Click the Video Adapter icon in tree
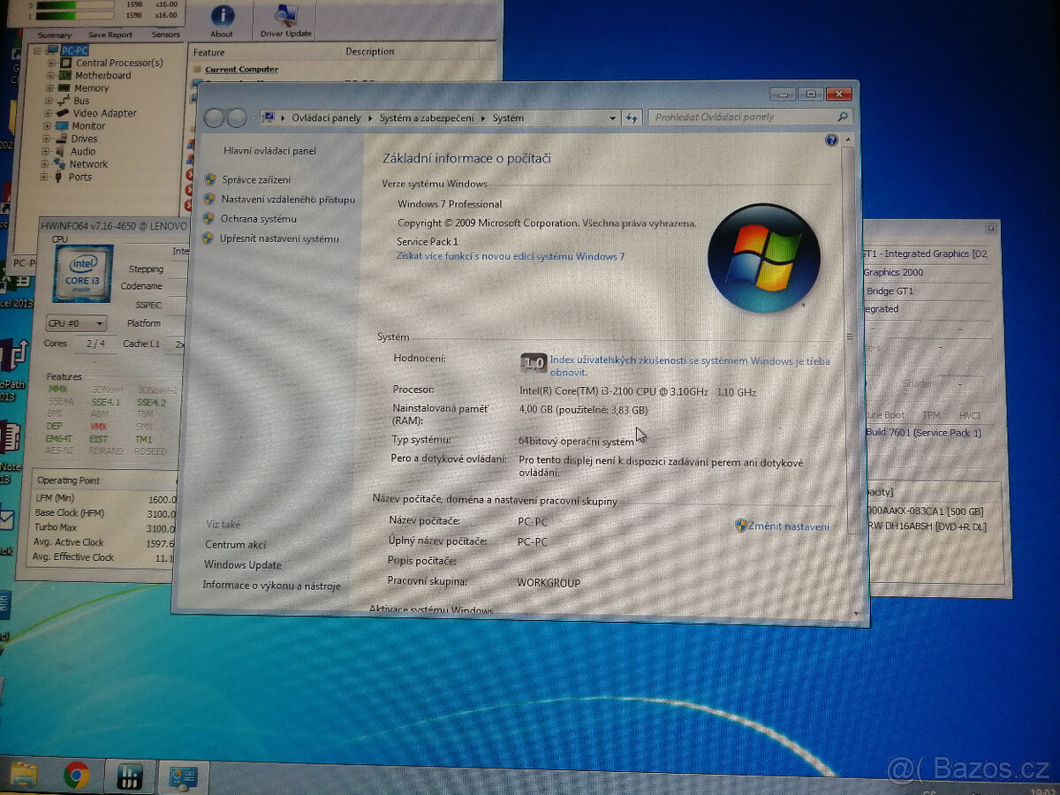The height and width of the screenshot is (795, 1060). (64, 113)
